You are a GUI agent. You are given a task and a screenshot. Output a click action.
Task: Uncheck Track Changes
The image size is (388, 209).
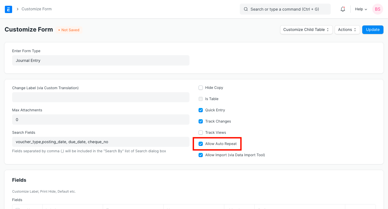click(x=201, y=121)
